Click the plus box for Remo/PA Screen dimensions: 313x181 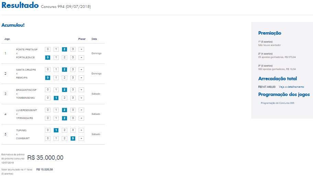pyautogui.click(x=81, y=78)
